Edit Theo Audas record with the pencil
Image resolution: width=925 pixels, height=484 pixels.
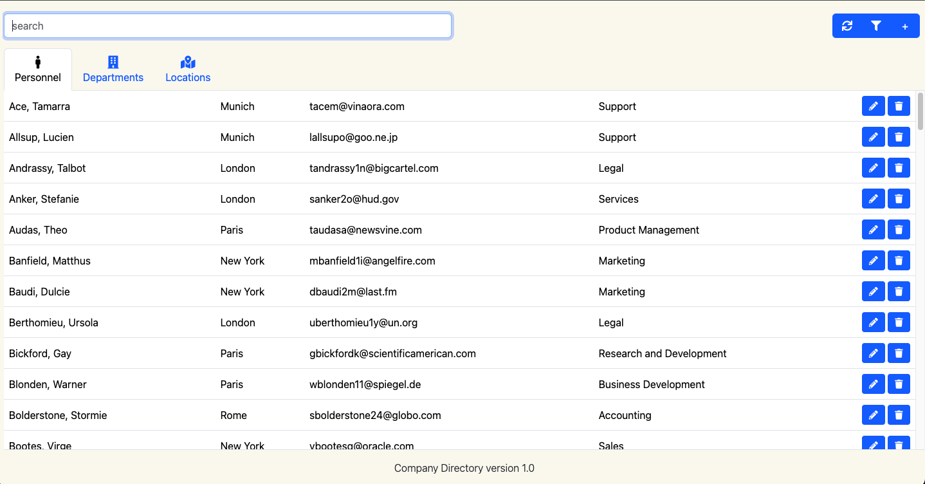point(873,230)
